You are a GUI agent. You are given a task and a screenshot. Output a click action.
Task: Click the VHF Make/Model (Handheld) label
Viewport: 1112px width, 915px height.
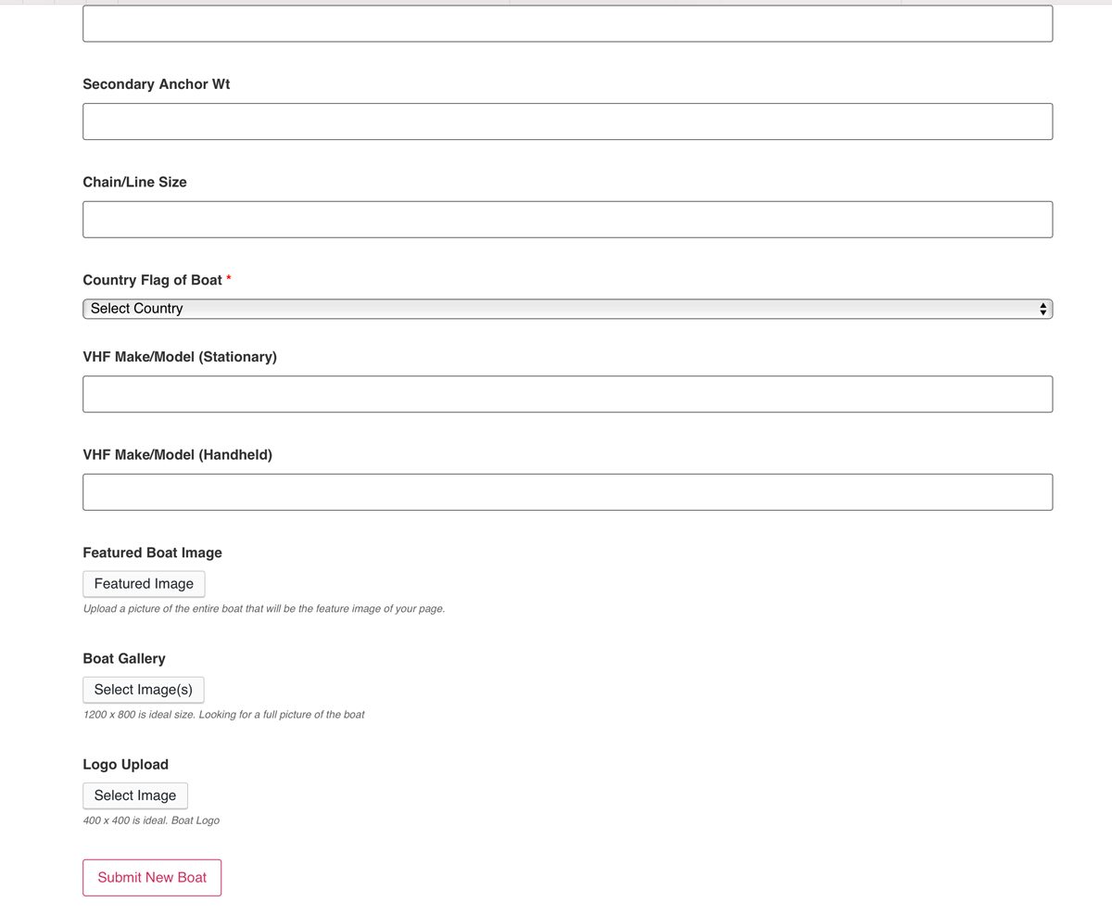point(177,455)
